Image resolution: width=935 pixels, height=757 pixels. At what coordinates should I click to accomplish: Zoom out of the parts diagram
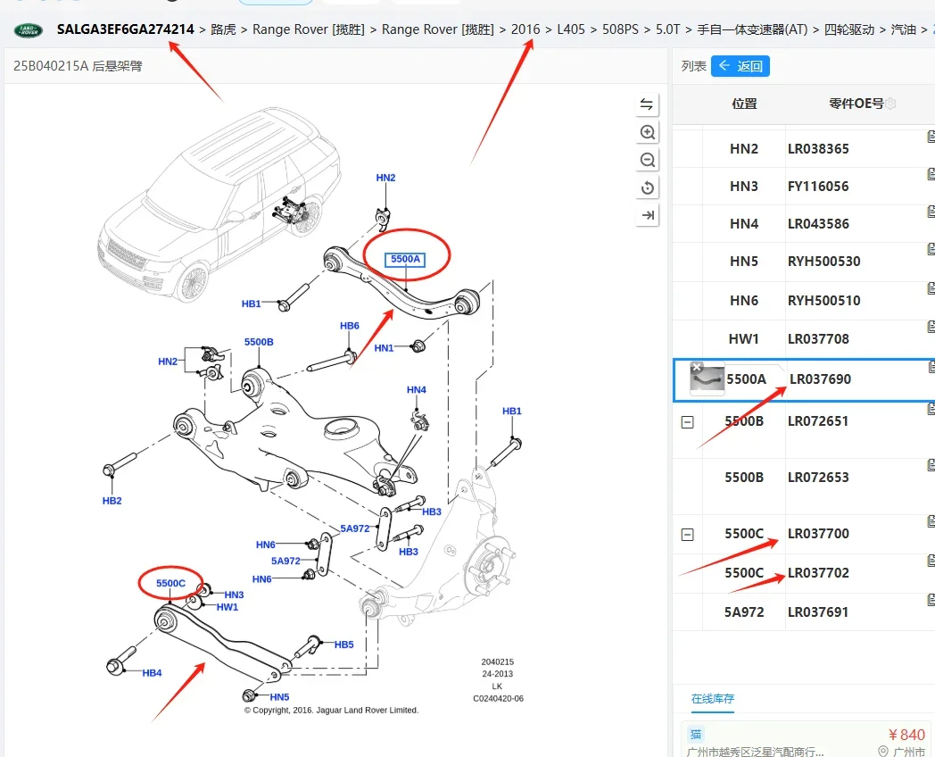647,160
